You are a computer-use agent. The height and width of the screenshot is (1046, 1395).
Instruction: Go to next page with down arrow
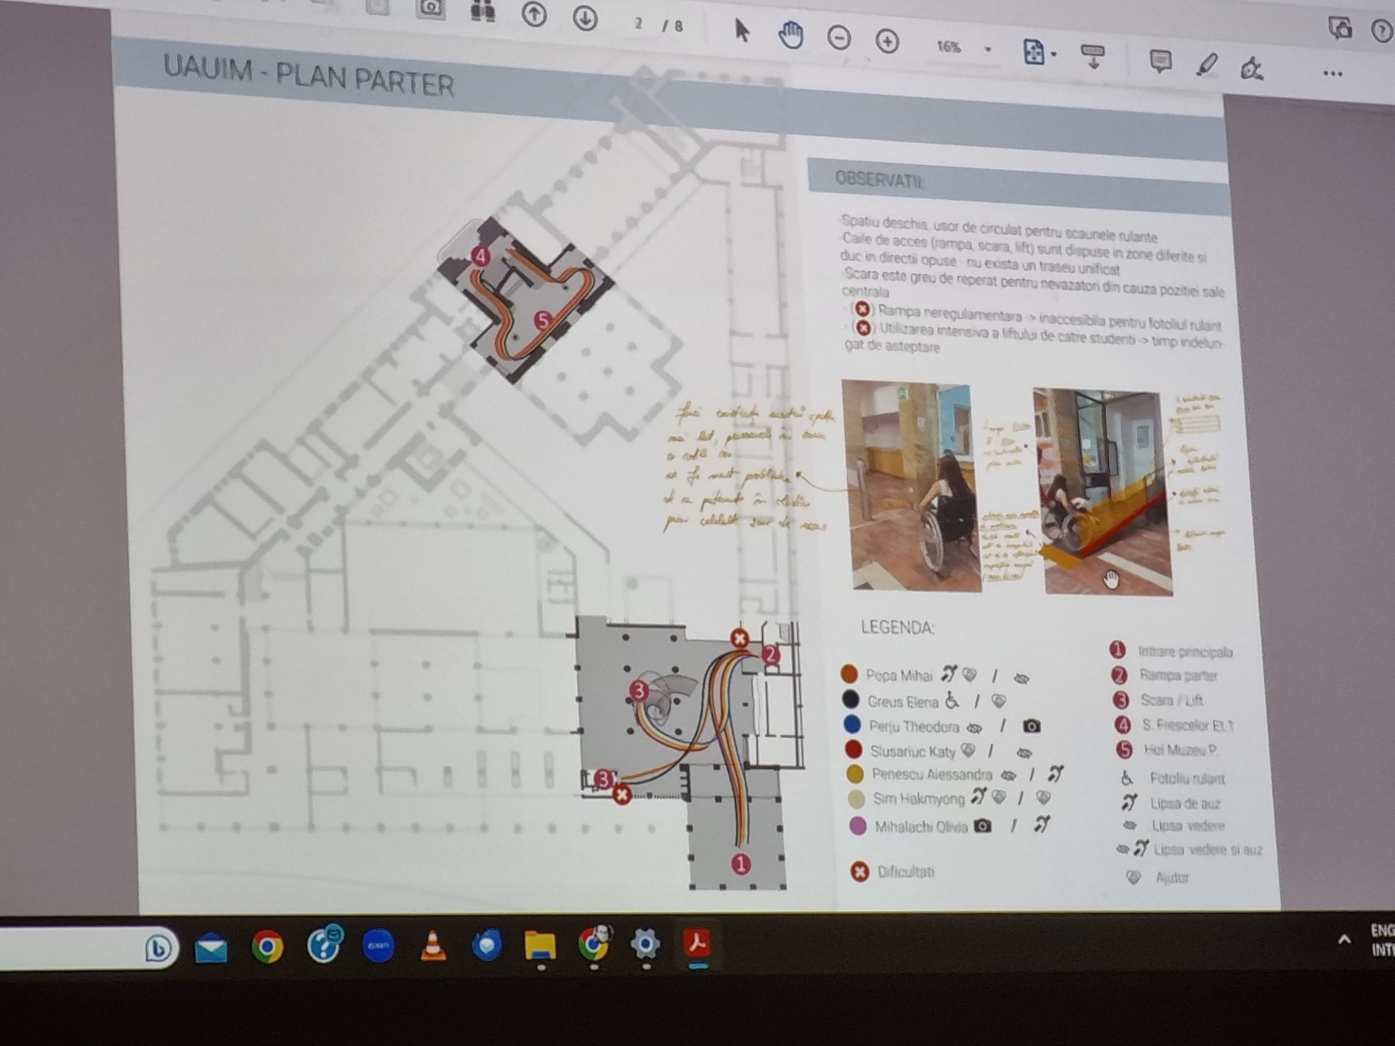coord(585,18)
